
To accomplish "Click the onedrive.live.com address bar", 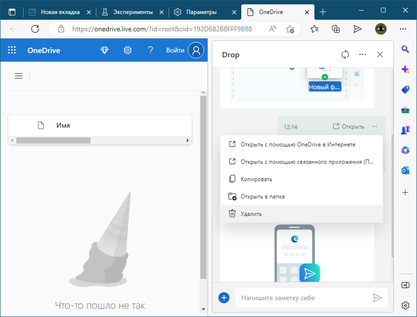I will pyautogui.click(x=162, y=29).
